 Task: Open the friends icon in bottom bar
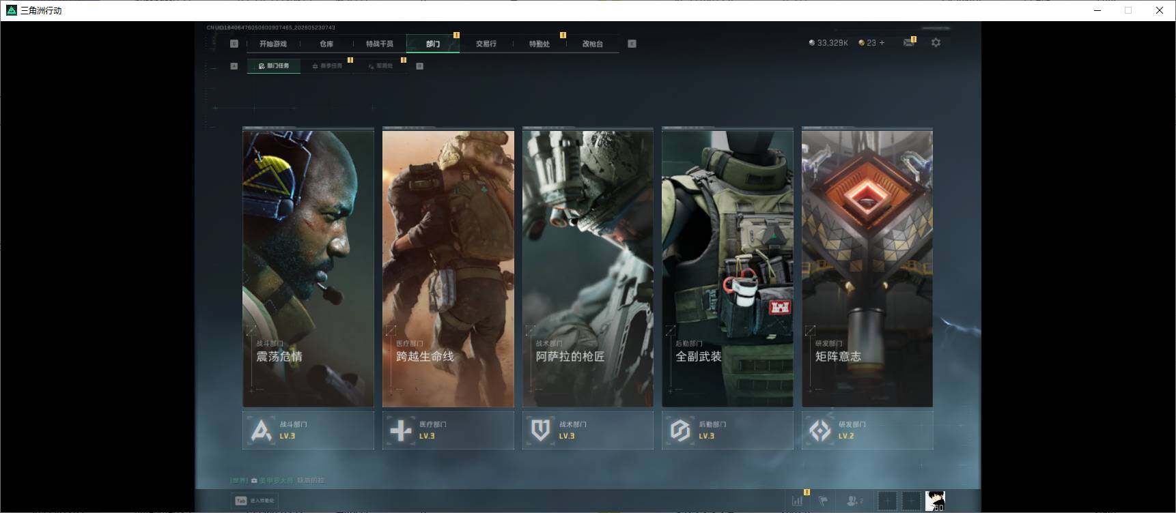coord(854,501)
